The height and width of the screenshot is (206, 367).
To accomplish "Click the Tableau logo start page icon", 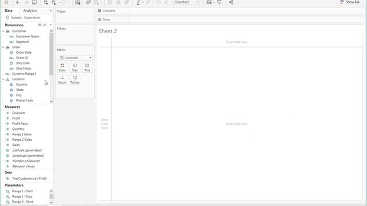I will pos(6,2).
